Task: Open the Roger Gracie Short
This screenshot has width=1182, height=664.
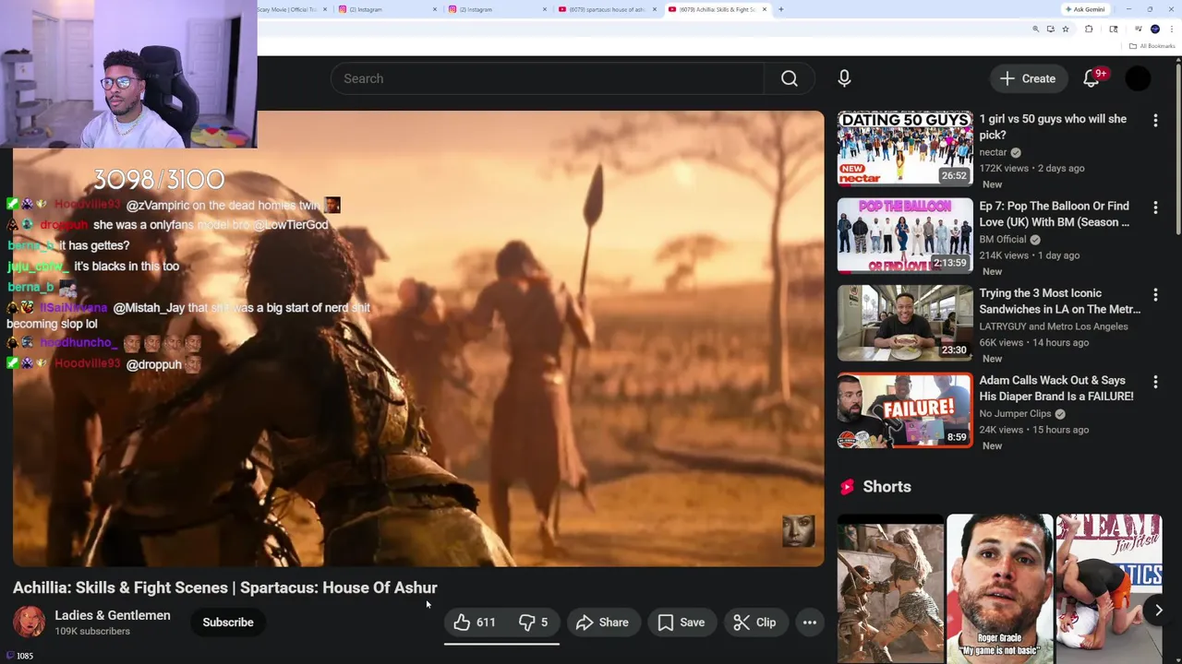Action: [x=999, y=588]
